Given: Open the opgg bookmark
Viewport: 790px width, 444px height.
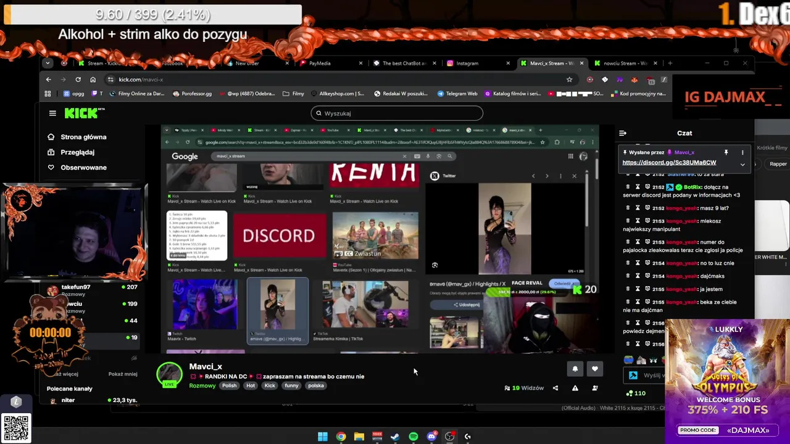Looking at the screenshot, I should (73, 94).
